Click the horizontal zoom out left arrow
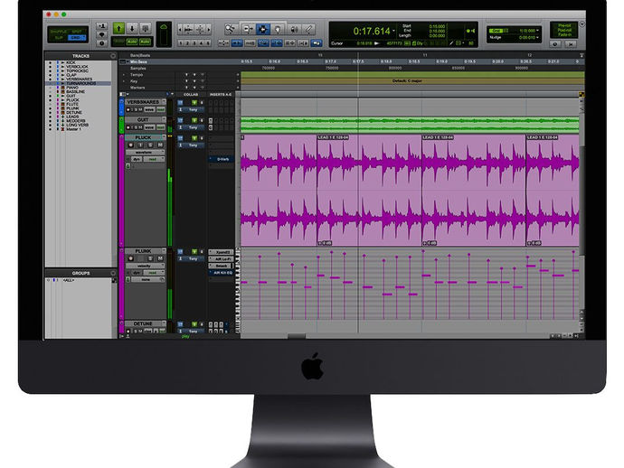Screen dimensions: 624x468 point(180,29)
